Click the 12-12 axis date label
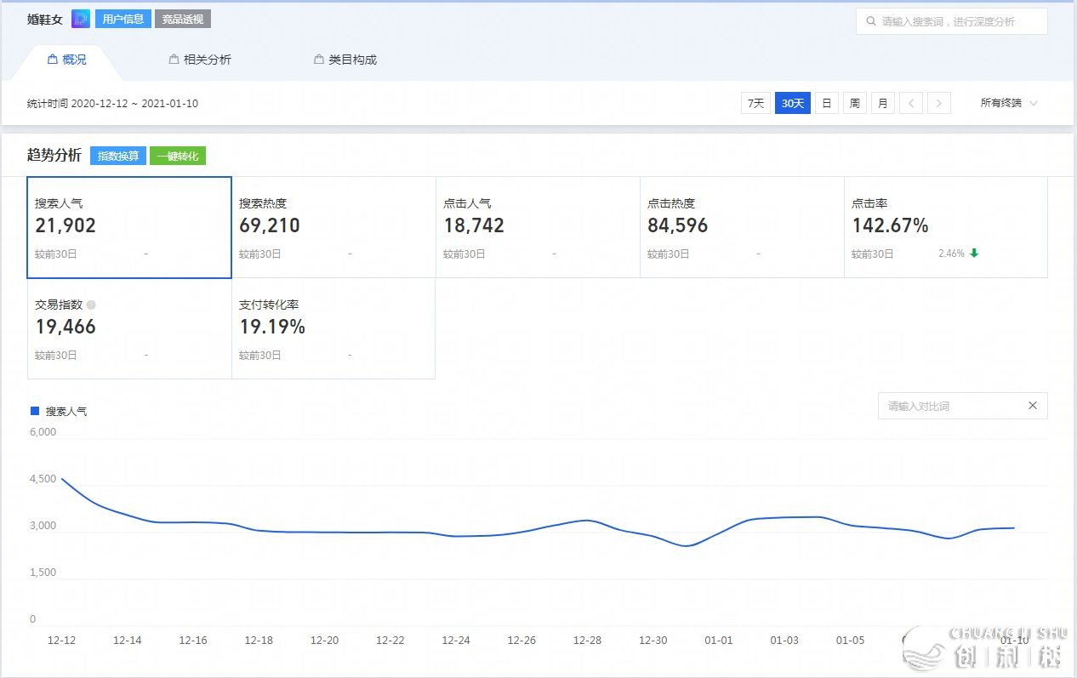 click(x=61, y=641)
